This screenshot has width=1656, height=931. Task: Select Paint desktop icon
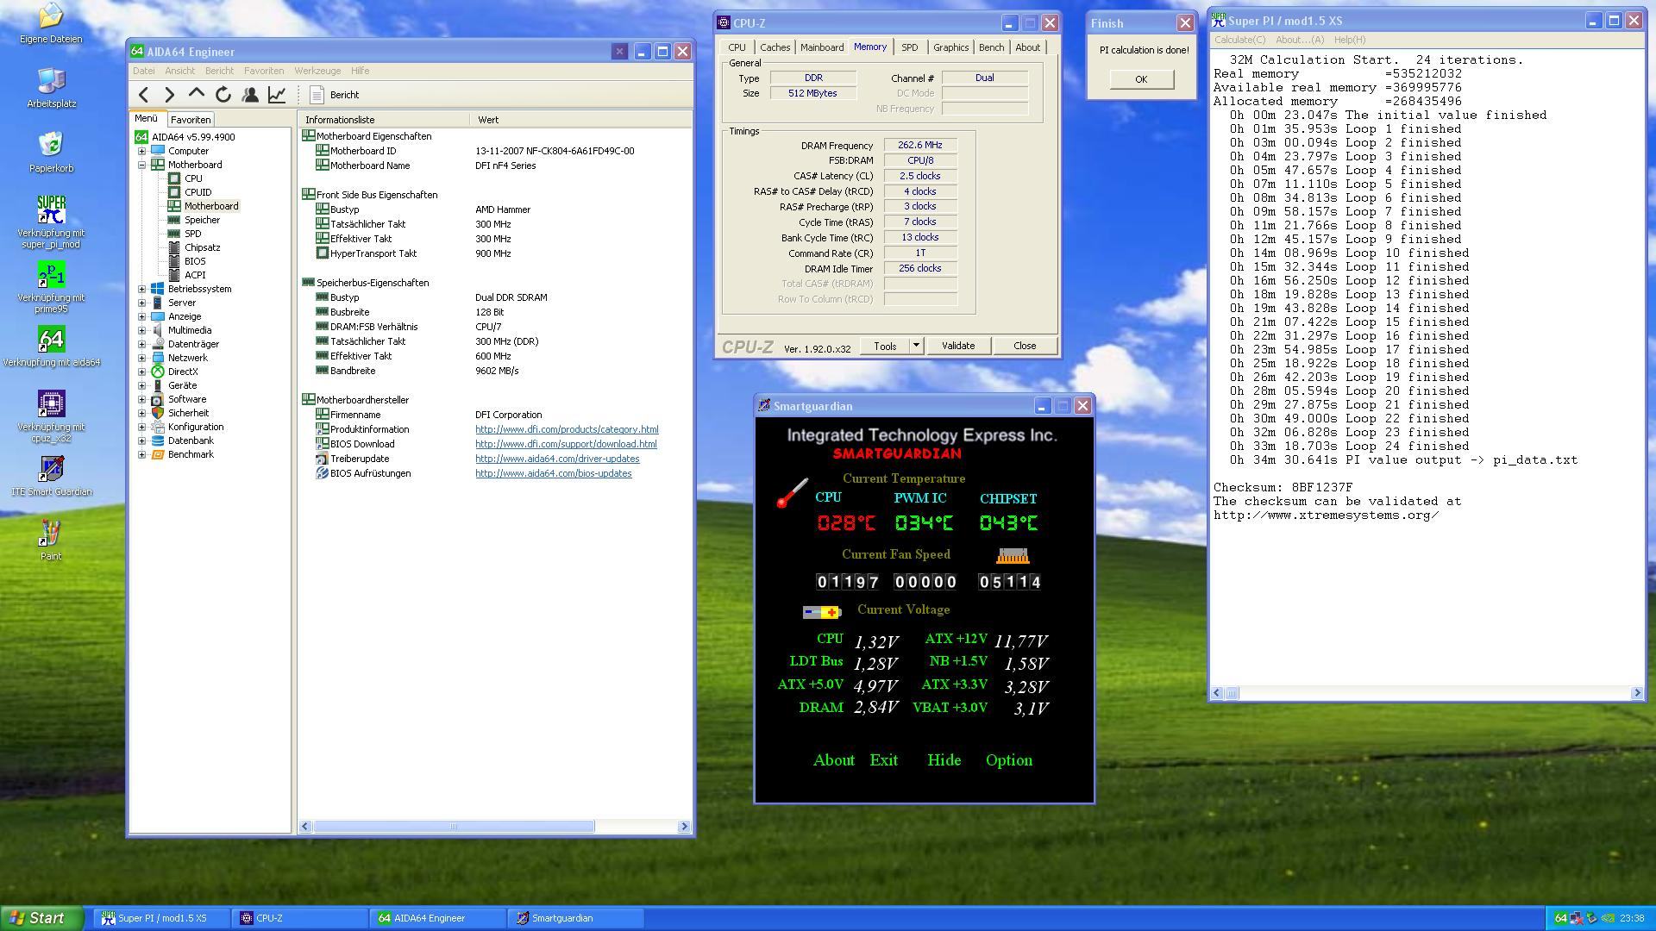pos(51,540)
